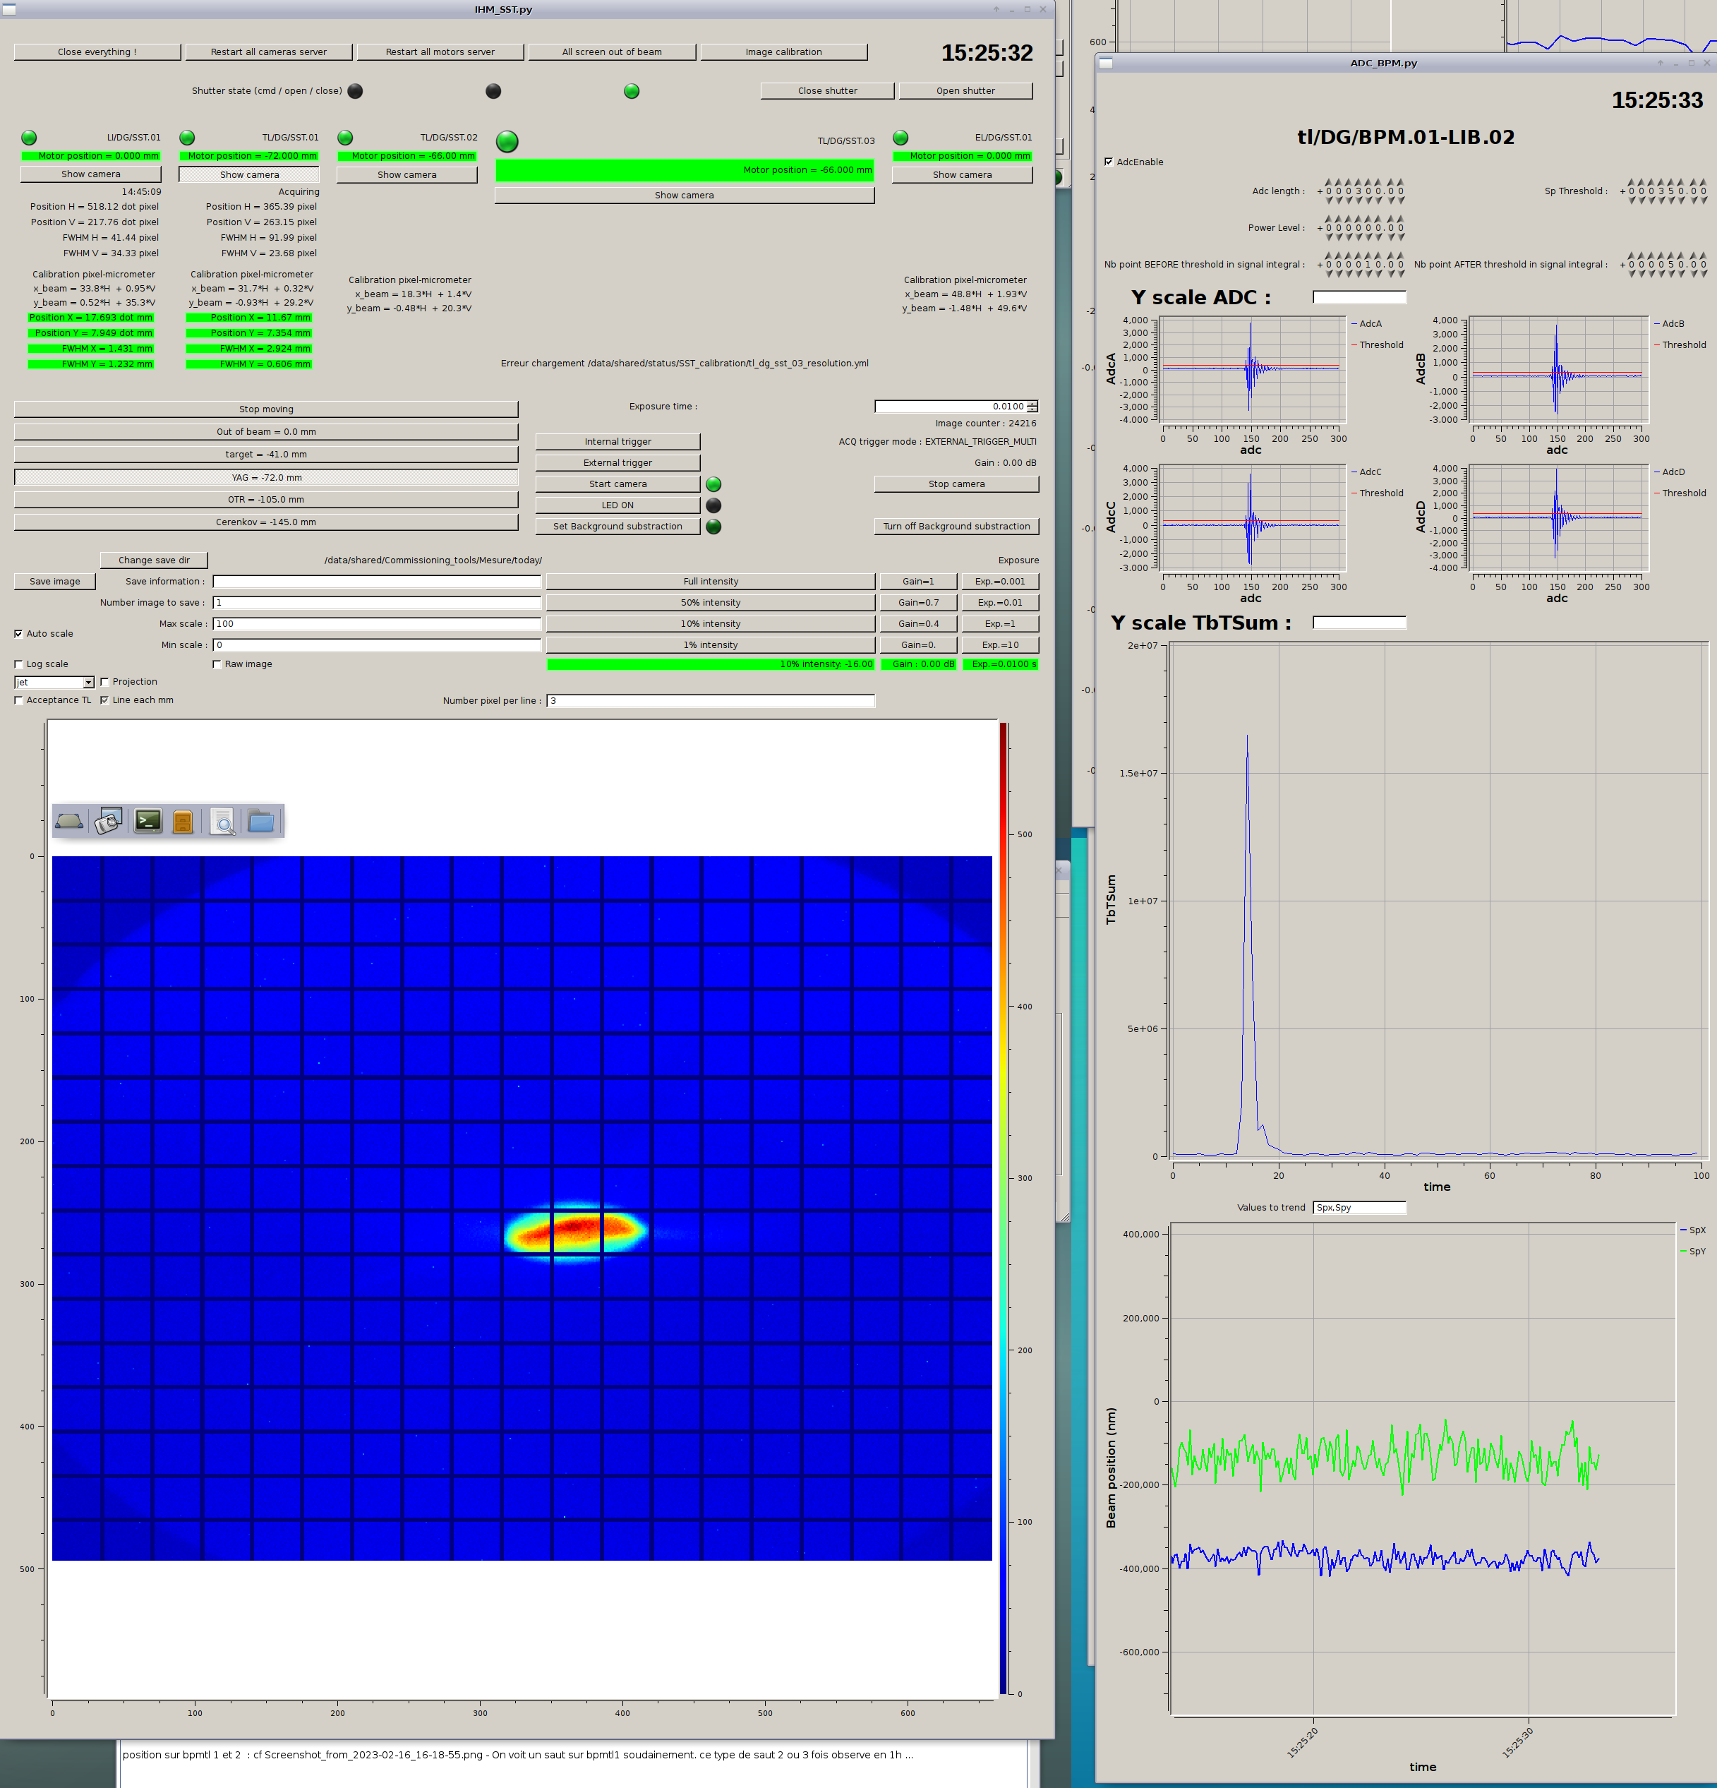The width and height of the screenshot is (1717, 1788).
Task: Open the blue folder launcher icon
Action: 261,822
